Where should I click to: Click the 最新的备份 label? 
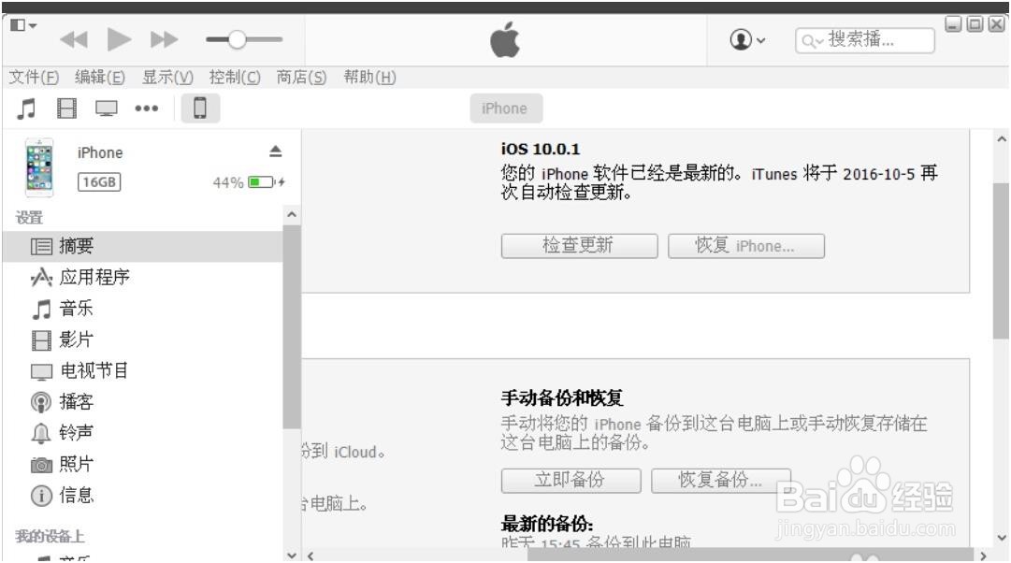(547, 524)
